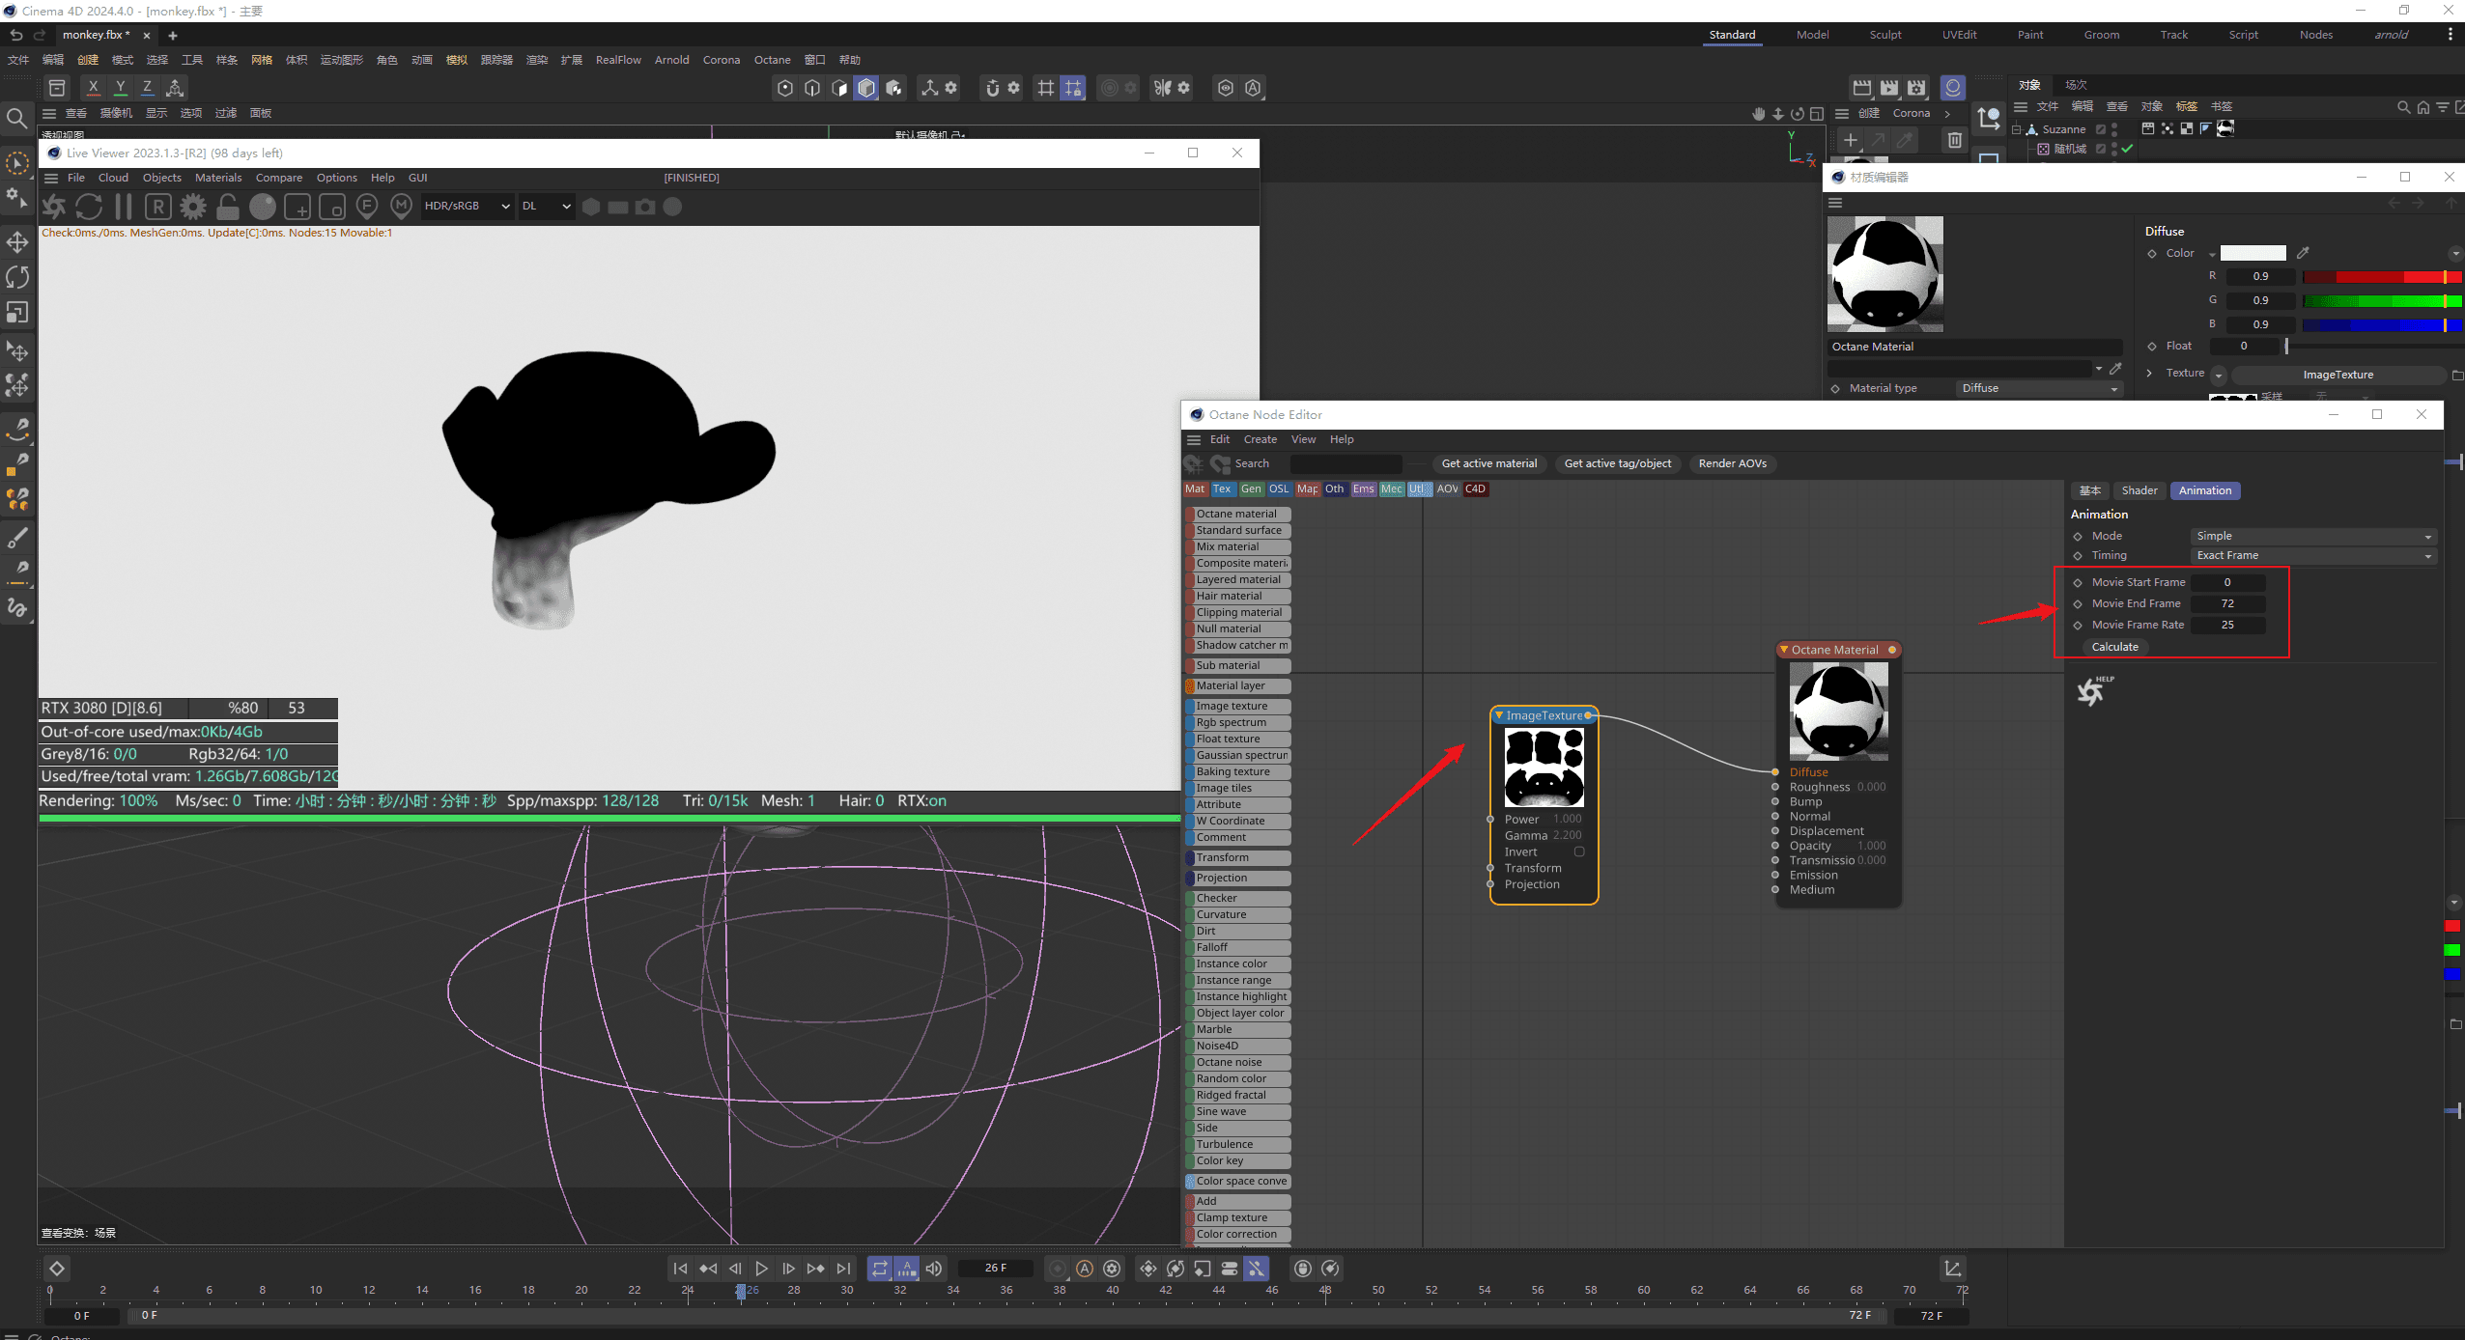Open DL kernel dropdown in Live Viewer

pyautogui.click(x=547, y=206)
